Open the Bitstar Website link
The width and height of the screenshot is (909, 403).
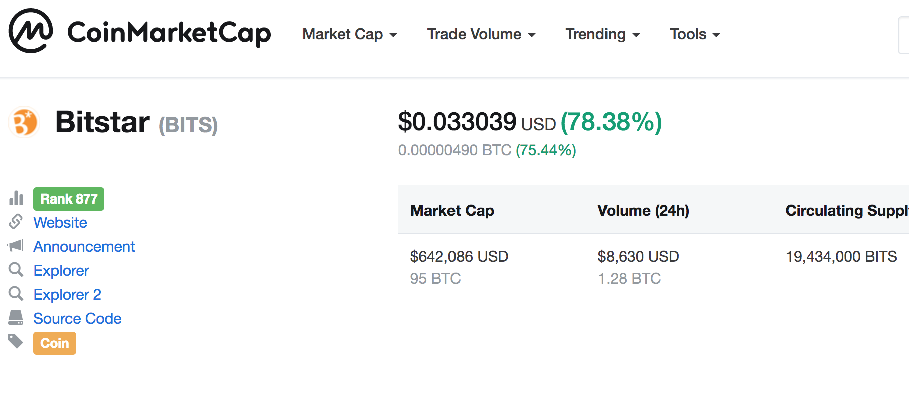point(60,222)
